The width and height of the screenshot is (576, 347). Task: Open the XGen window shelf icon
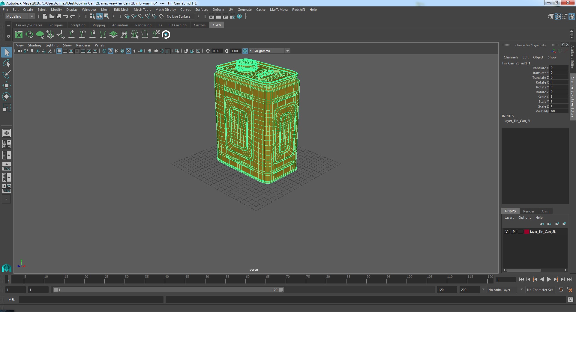click(x=19, y=35)
